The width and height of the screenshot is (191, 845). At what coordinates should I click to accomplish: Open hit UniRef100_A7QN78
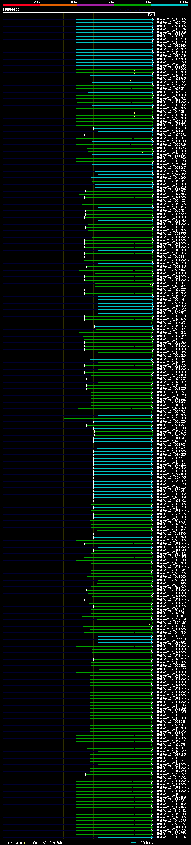(171, 23)
